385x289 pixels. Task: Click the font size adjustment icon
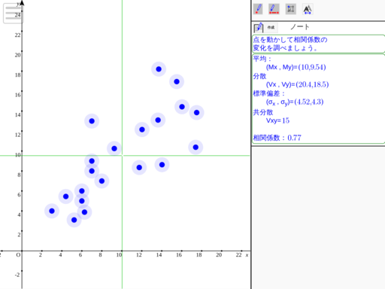[308, 10]
